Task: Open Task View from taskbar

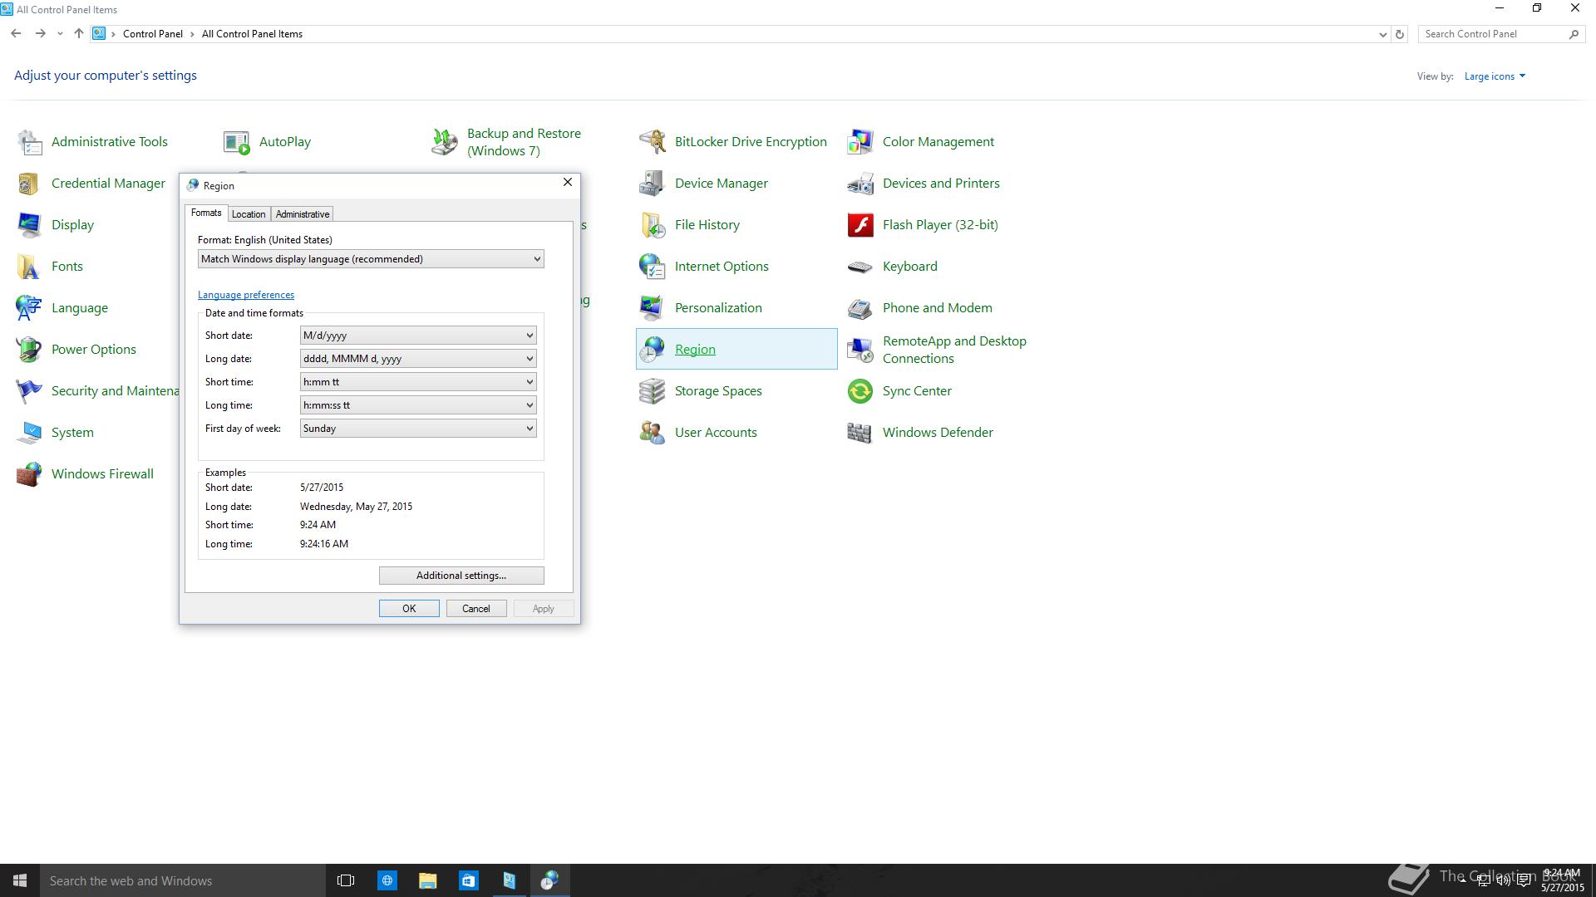Action: pyautogui.click(x=346, y=880)
